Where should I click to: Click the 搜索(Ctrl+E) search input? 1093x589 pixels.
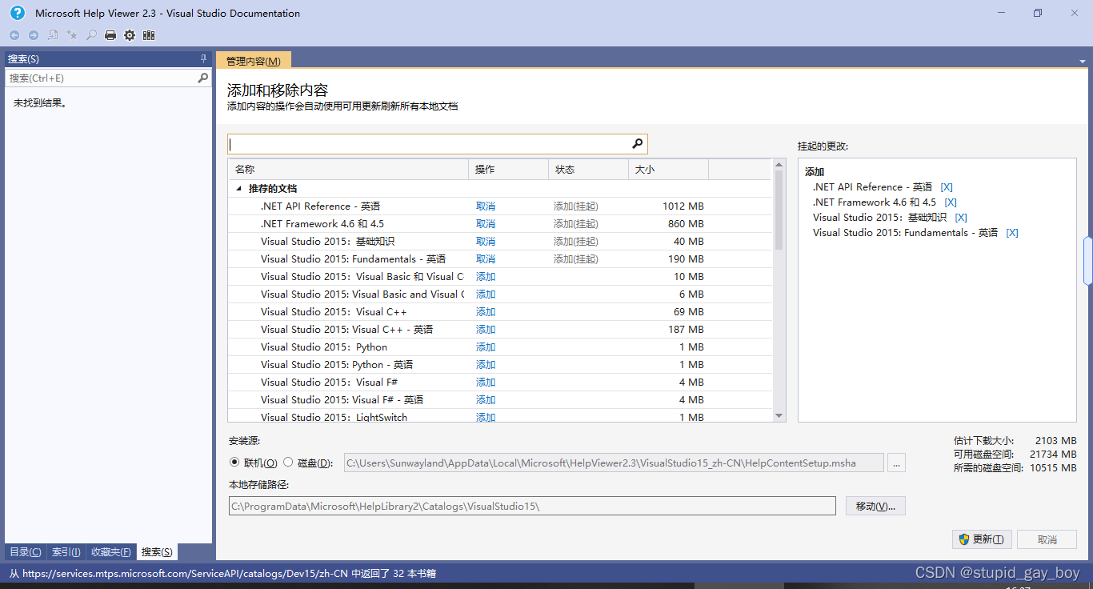click(x=101, y=78)
